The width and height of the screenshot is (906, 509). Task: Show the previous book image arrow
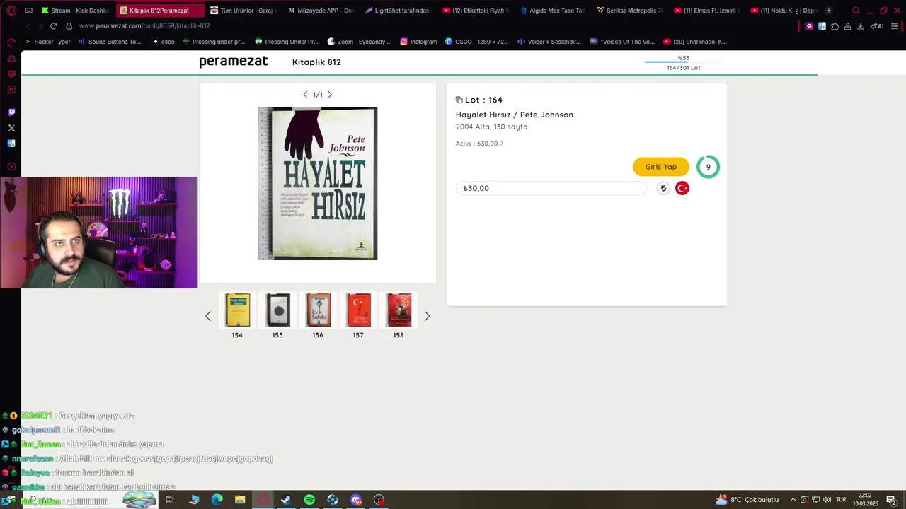tap(305, 95)
